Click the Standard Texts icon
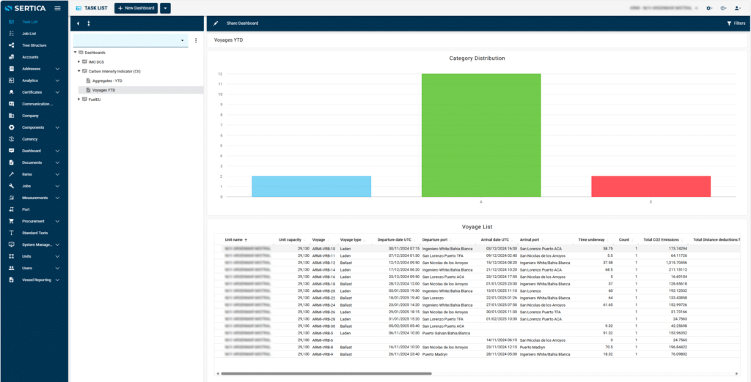The image size is (751, 382). 12,233
